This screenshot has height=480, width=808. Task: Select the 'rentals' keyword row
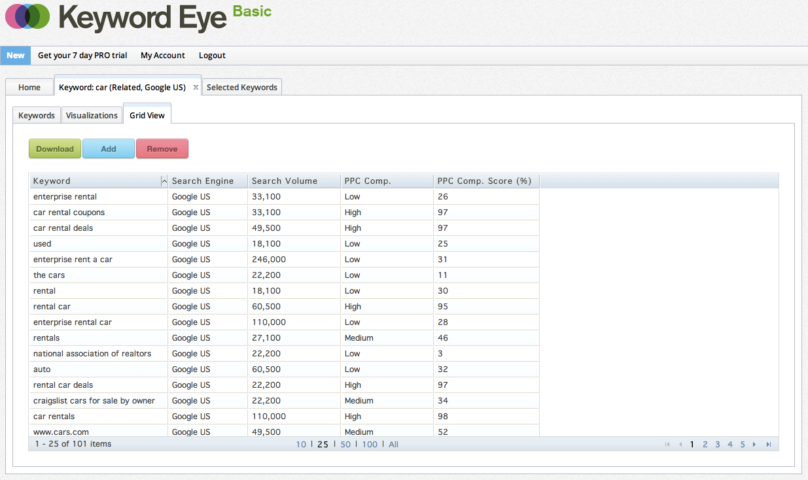click(285, 338)
